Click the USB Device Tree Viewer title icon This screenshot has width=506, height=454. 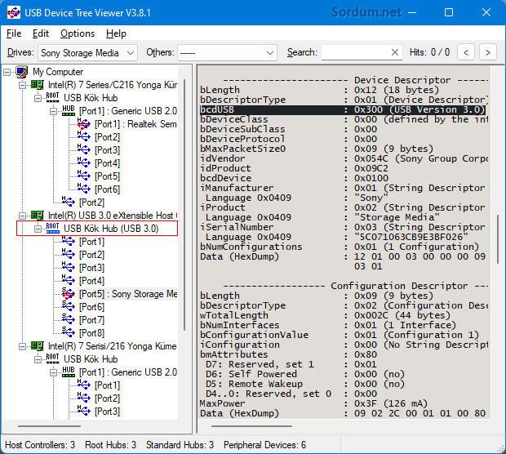pyautogui.click(x=14, y=13)
